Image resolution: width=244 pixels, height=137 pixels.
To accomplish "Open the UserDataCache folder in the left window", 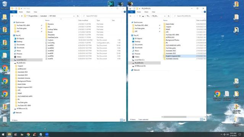I will (x=53, y=37).
